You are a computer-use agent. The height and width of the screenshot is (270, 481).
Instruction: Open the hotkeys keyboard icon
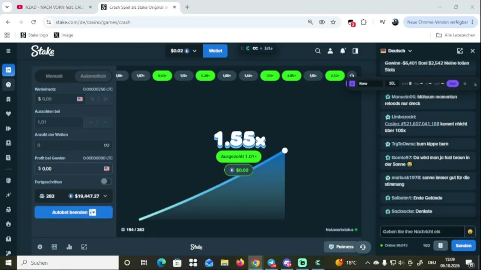click(54, 247)
